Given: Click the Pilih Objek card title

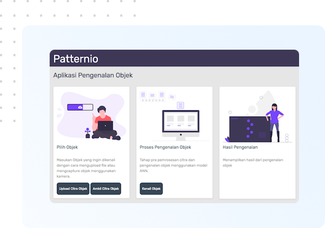Looking at the screenshot, I should [x=67, y=147].
